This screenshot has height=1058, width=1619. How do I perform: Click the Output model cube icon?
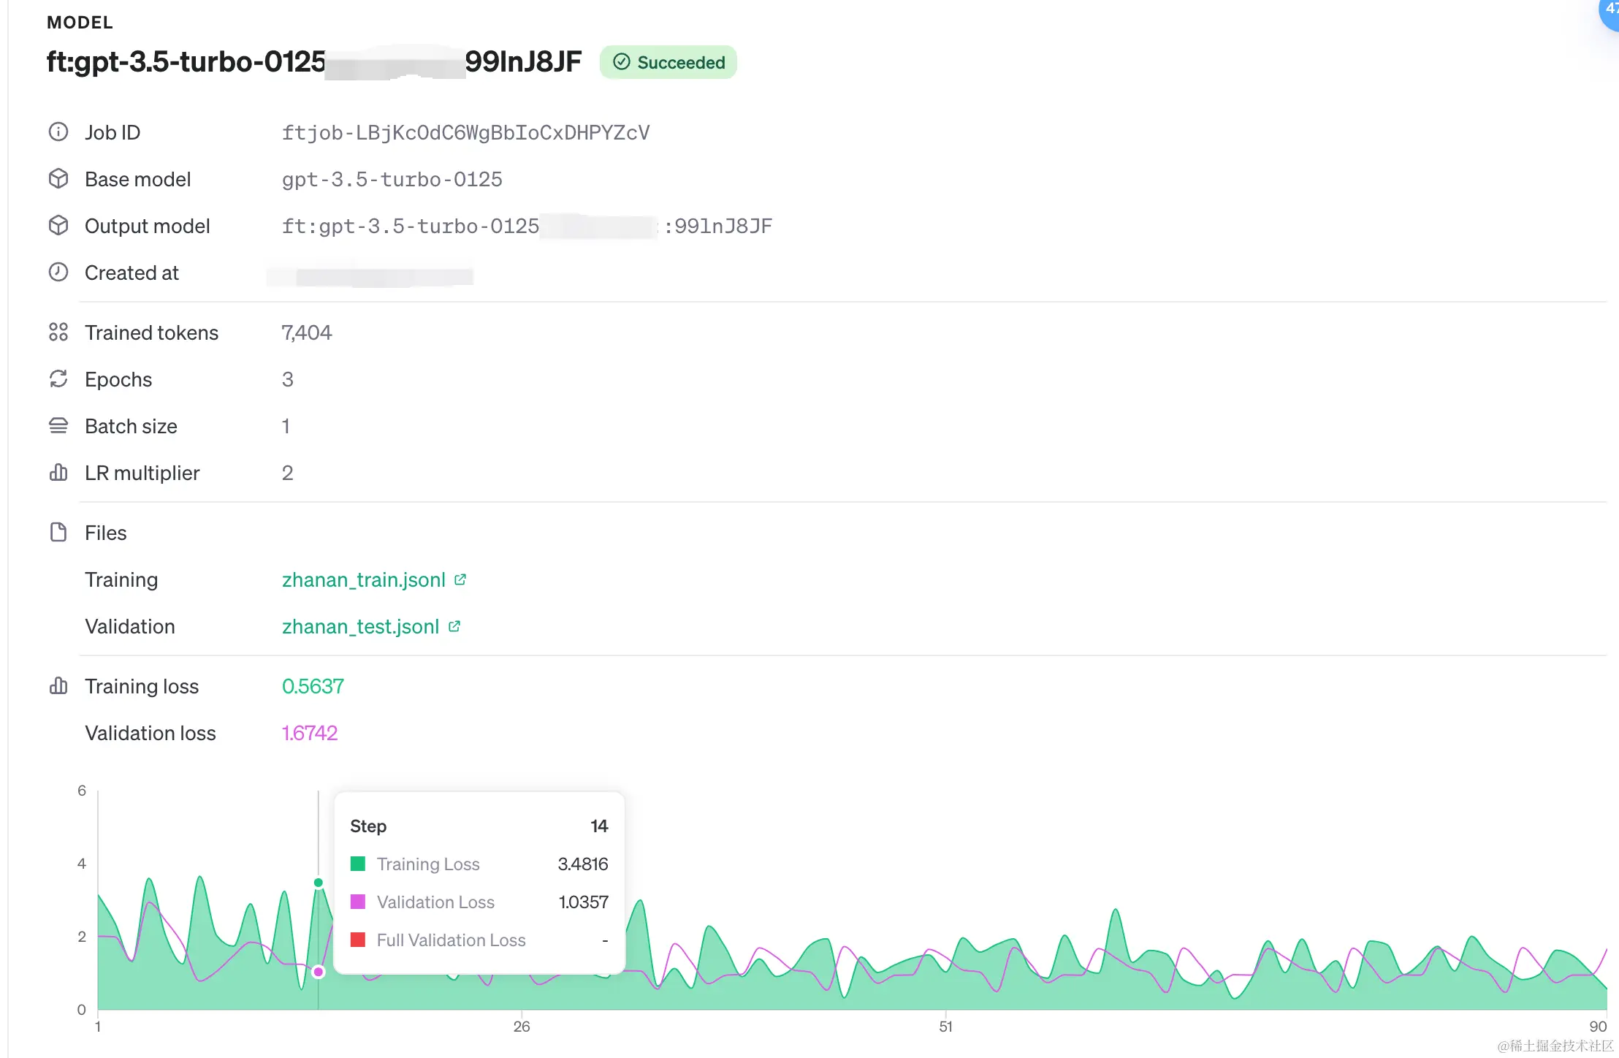[58, 226]
